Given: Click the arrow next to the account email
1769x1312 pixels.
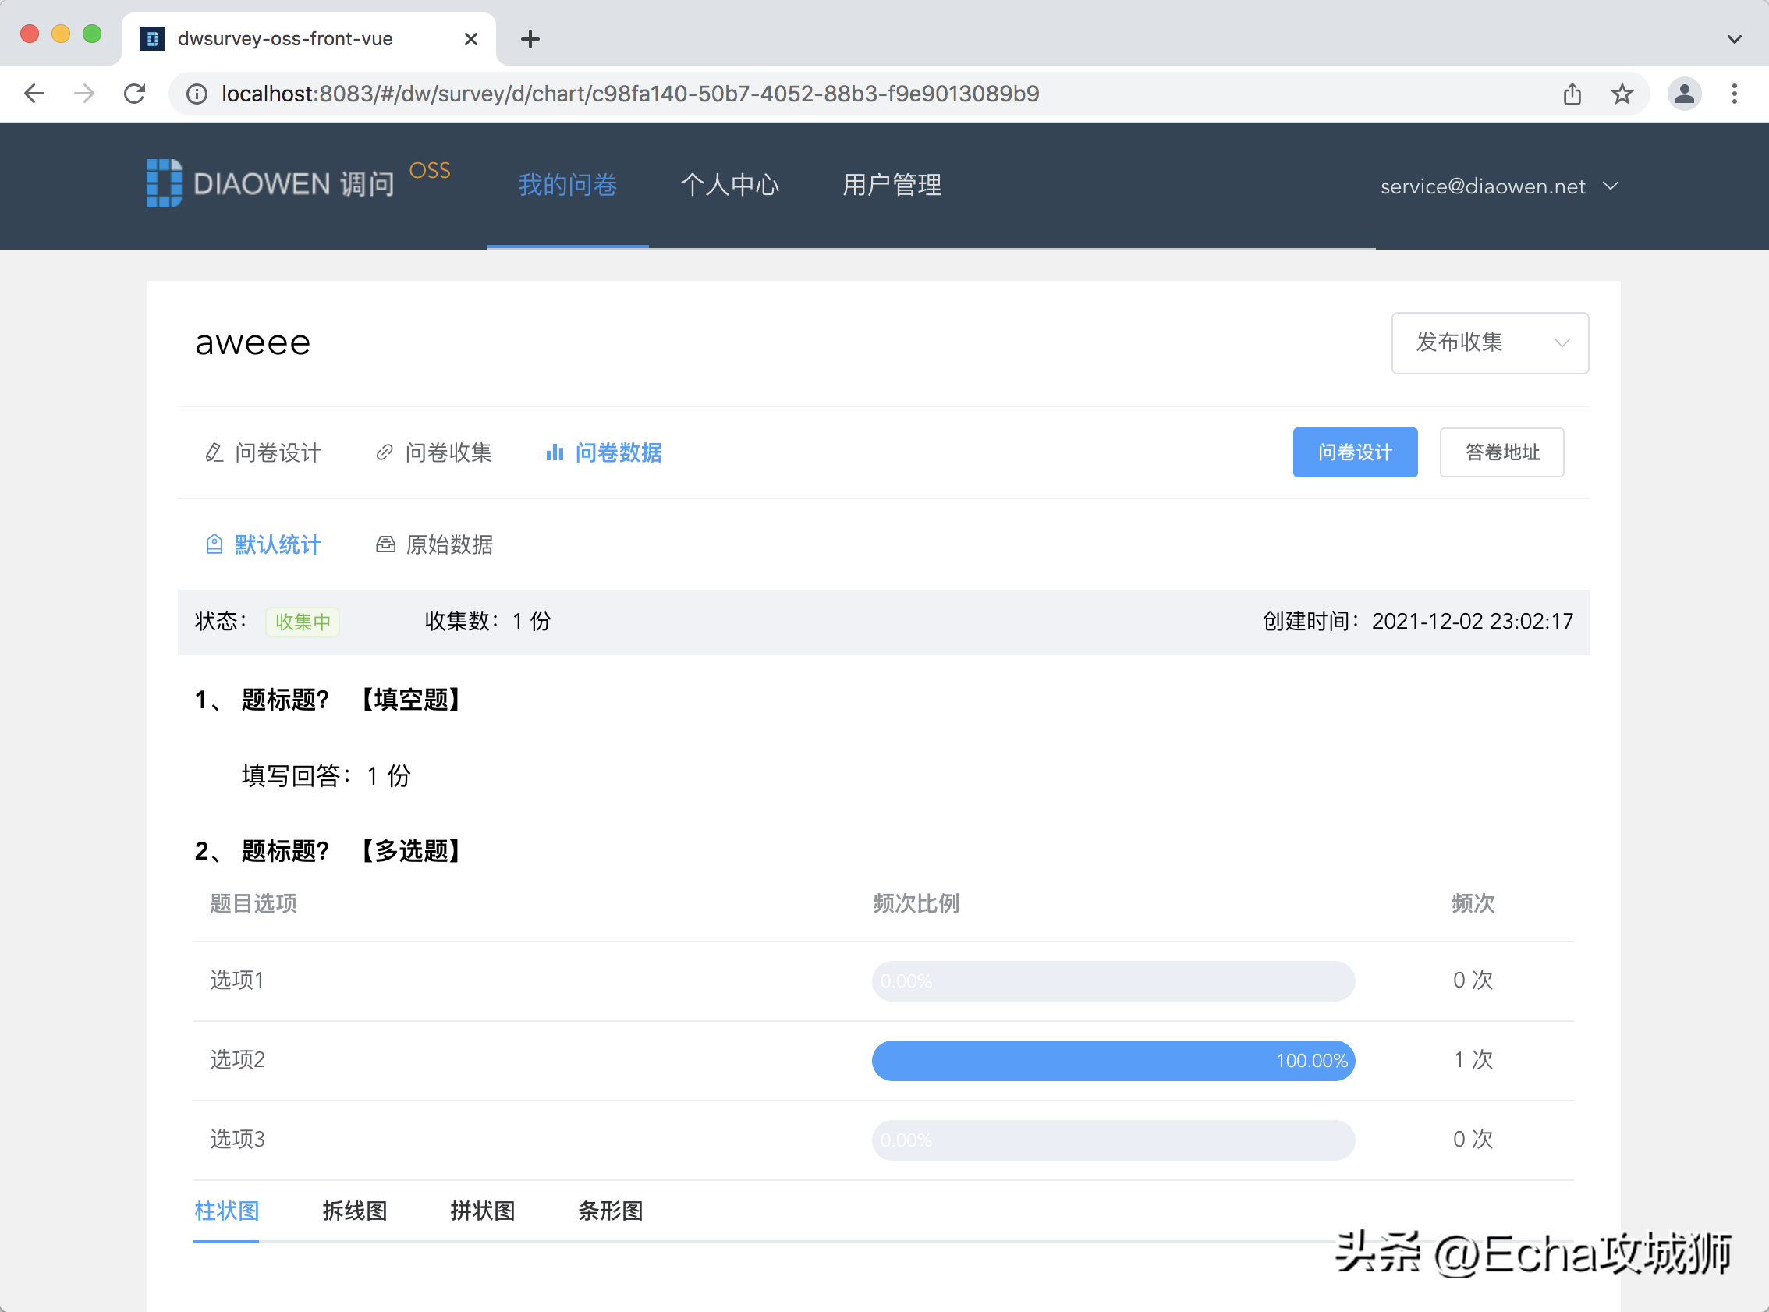Looking at the screenshot, I should 1610,186.
